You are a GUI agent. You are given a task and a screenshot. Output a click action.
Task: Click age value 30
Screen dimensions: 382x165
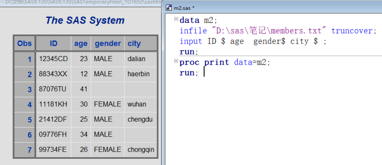(83, 104)
